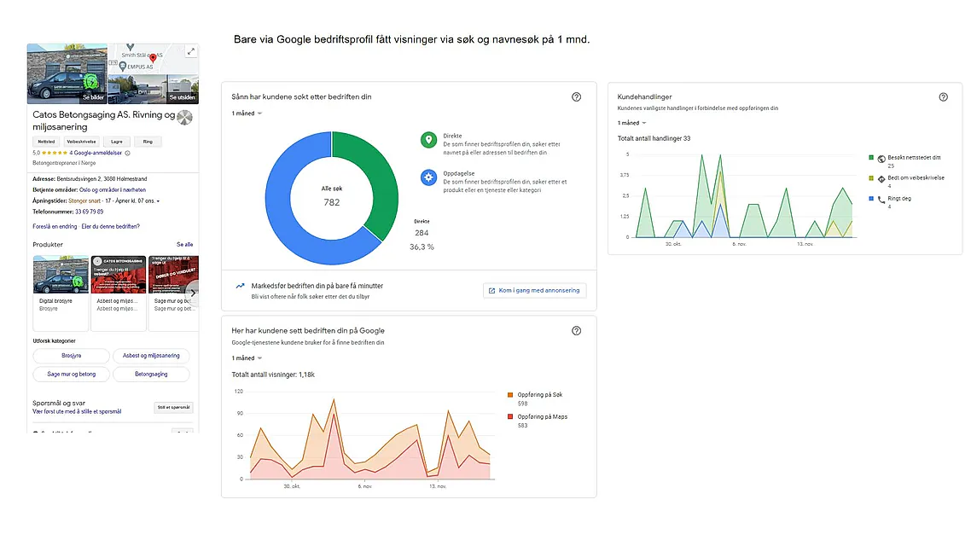This screenshot has width=971, height=546.
Task: Click the 'Totalt antall visninger: 1,18k' text
Action: tap(273, 375)
